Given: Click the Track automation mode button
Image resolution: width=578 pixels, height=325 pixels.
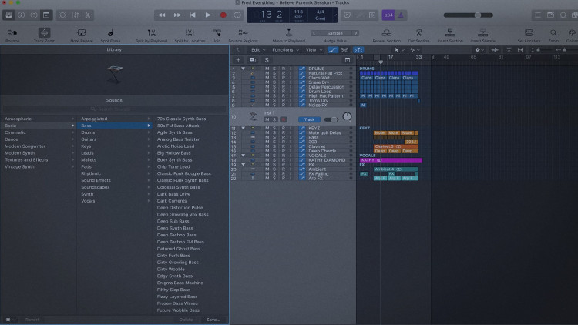Looking at the screenshot, I should tap(309, 119).
